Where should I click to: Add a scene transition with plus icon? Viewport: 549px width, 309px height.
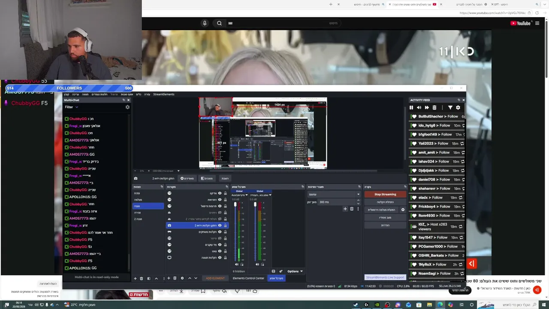click(345, 209)
